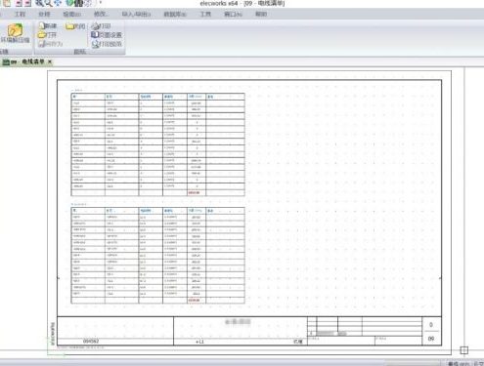Open the 工具 menu

205,14
